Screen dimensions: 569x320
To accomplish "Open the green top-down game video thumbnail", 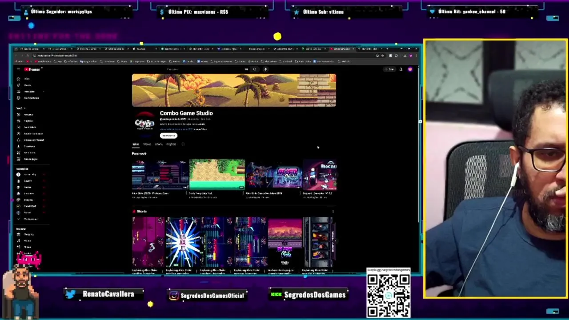I will coord(217,175).
